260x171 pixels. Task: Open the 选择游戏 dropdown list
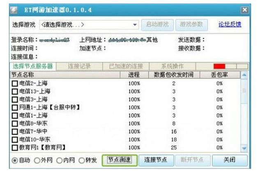135,25
